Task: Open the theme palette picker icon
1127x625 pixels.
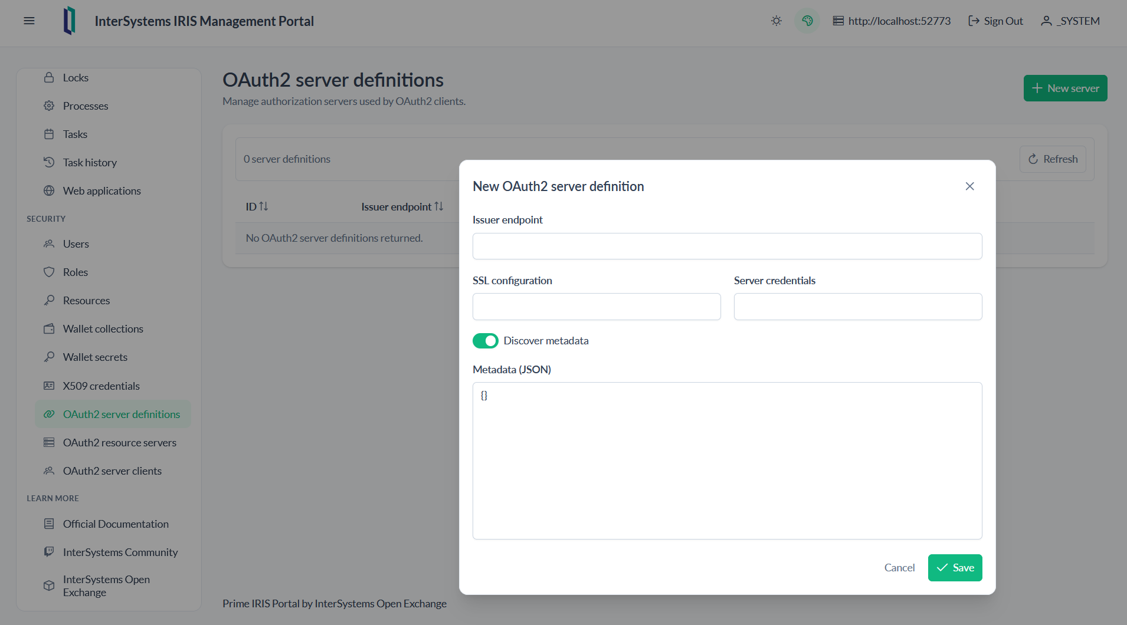Action: [807, 21]
